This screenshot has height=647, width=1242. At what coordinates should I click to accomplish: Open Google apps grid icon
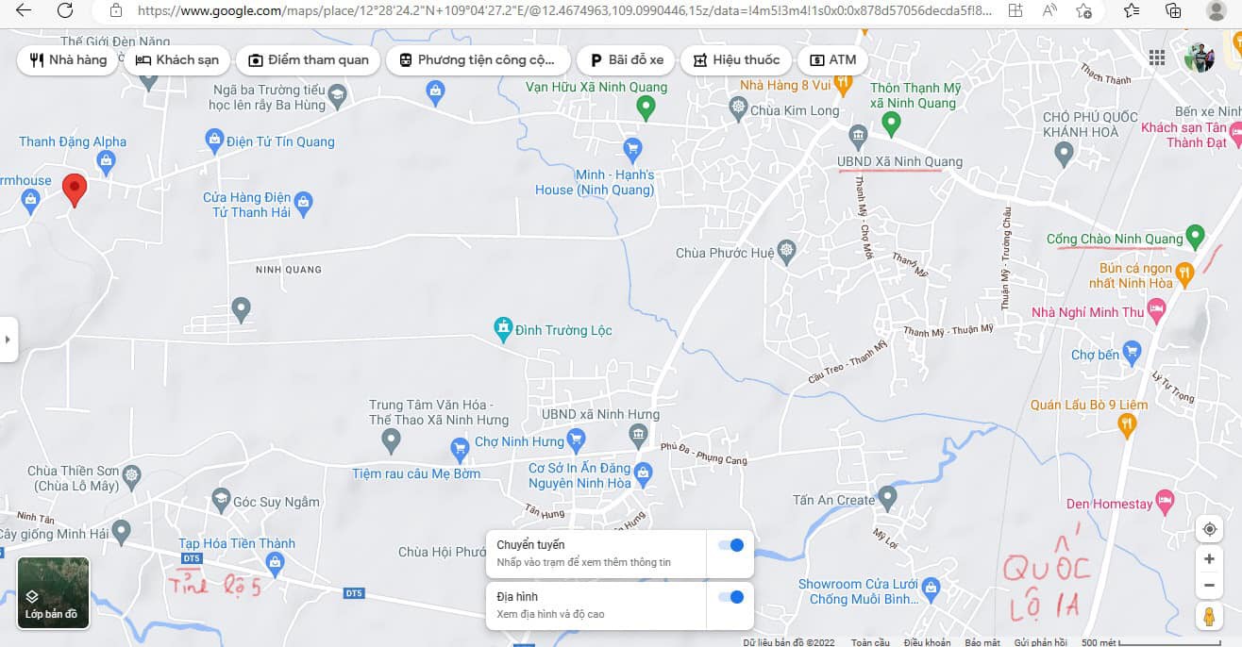(x=1157, y=58)
